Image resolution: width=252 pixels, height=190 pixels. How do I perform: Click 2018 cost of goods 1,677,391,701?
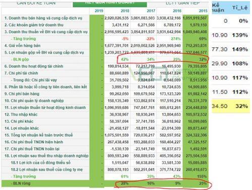pyautogui.click(x=116, y=46)
